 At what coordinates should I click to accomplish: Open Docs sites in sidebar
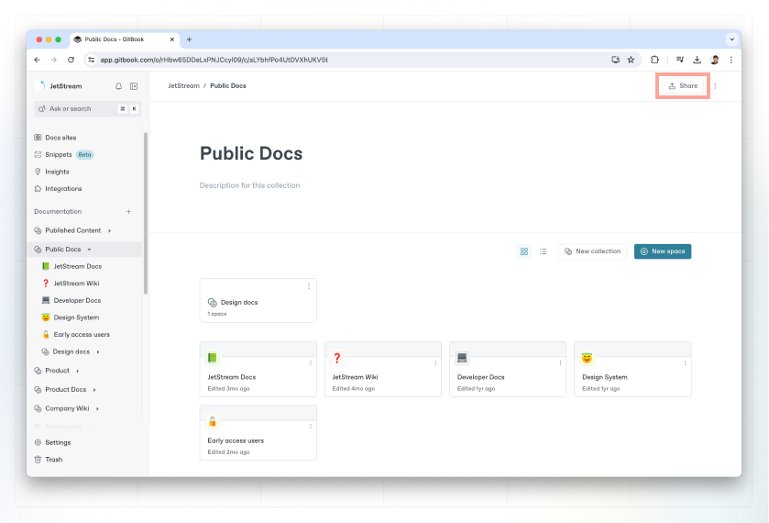pos(60,138)
